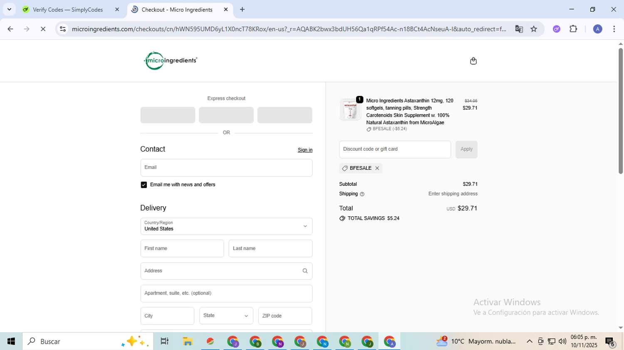Viewport: 624px width, 350px height.
Task: Click the address search magnifier icon
Action: tap(305, 271)
